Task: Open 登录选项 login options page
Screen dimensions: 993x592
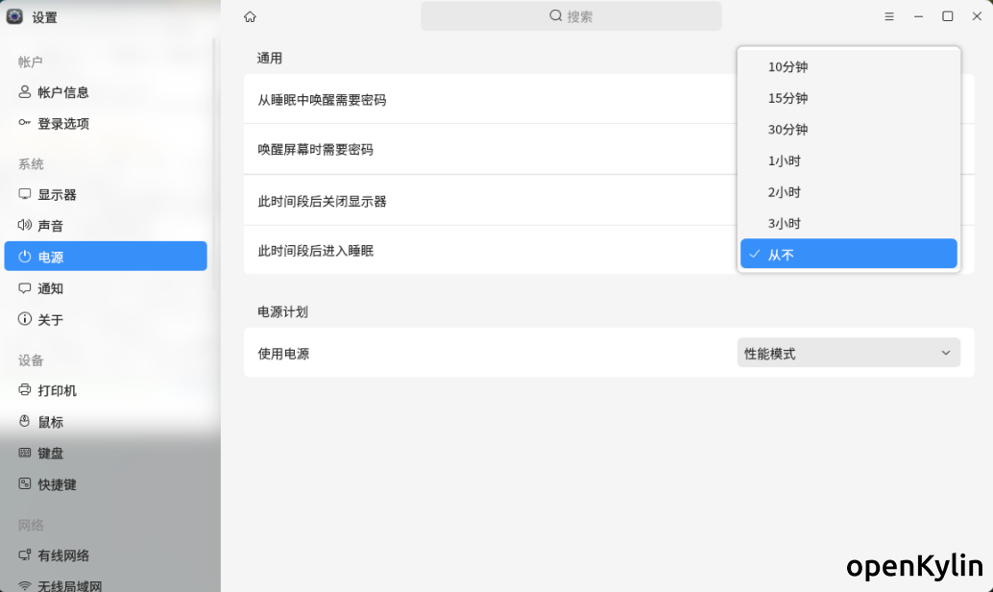Action: click(63, 124)
